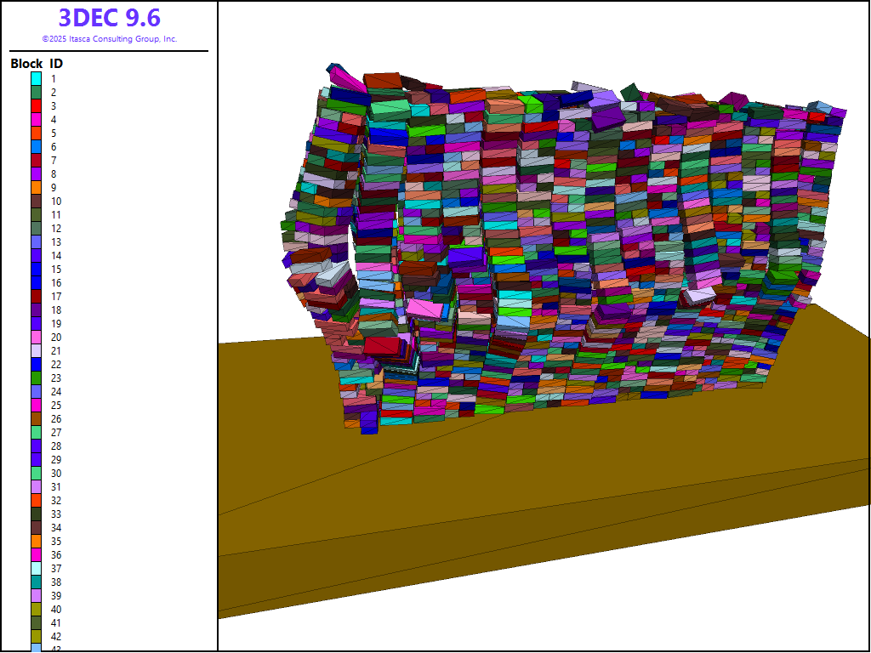Pick the dark green swatch for ID 33
Image resolution: width=871 pixels, height=653 pixels.
tap(37, 514)
